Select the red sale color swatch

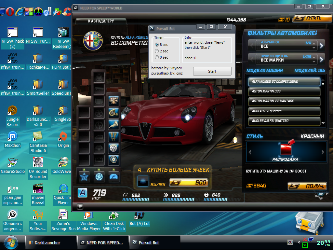click(286, 149)
